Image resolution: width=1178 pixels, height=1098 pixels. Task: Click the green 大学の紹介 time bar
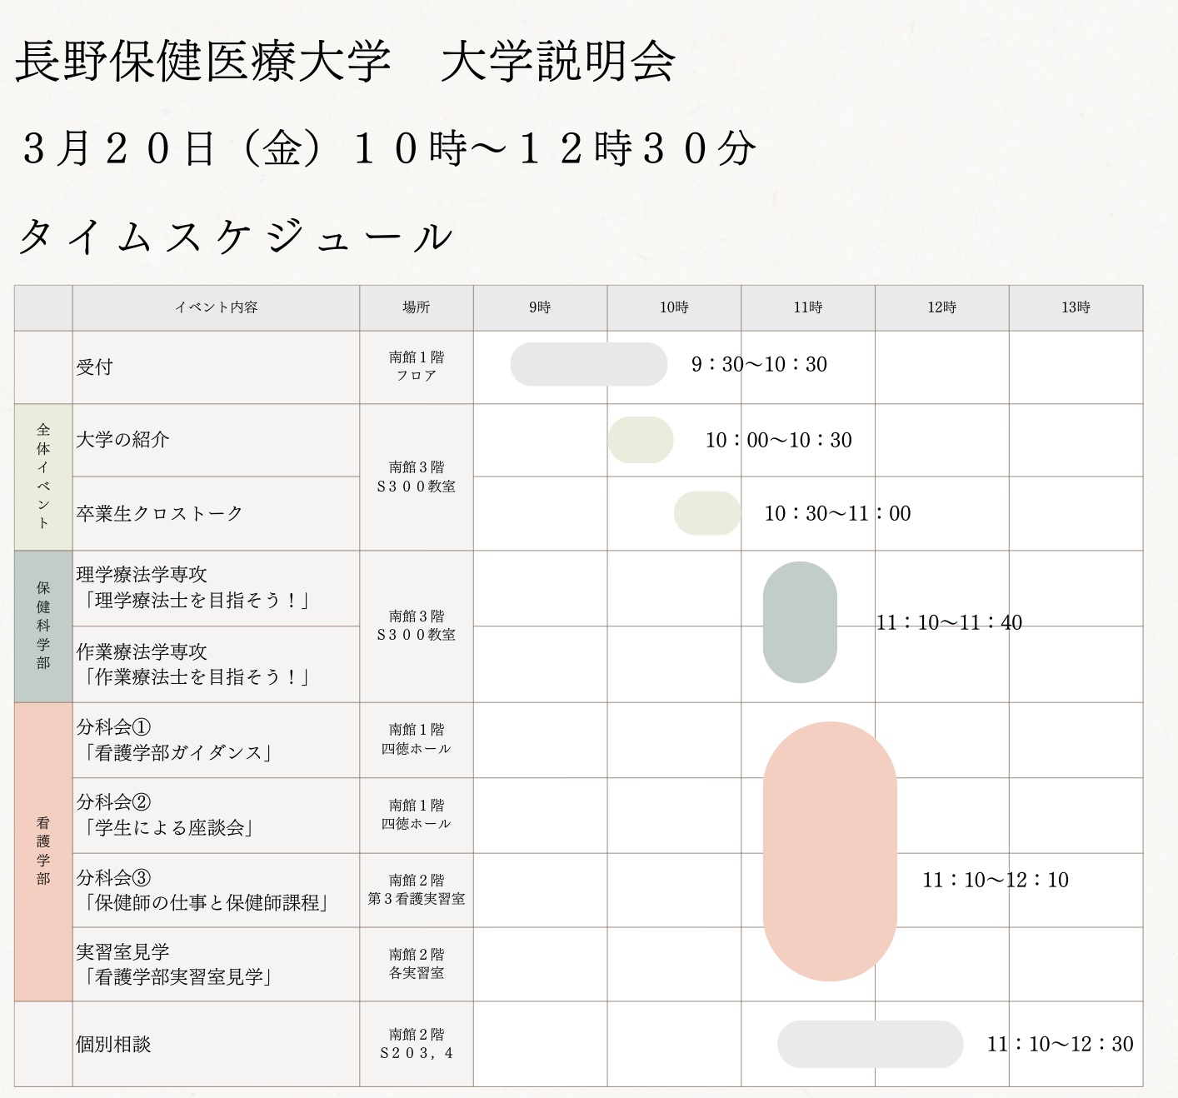pyautogui.click(x=640, y=440)
